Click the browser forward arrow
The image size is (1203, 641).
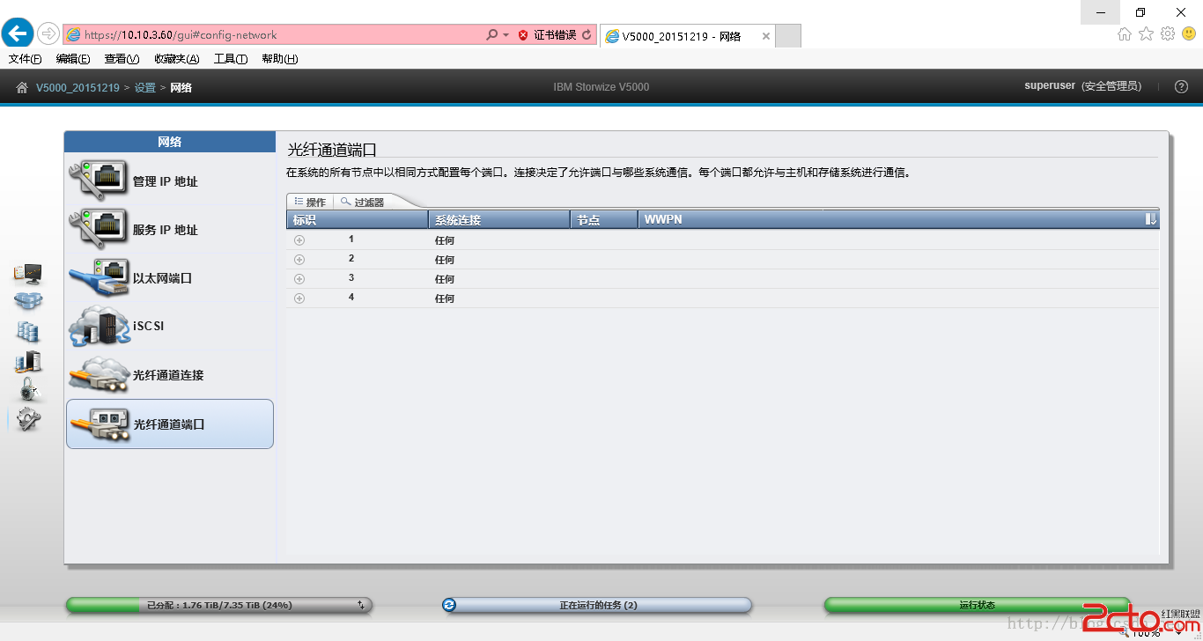[48, 34]
